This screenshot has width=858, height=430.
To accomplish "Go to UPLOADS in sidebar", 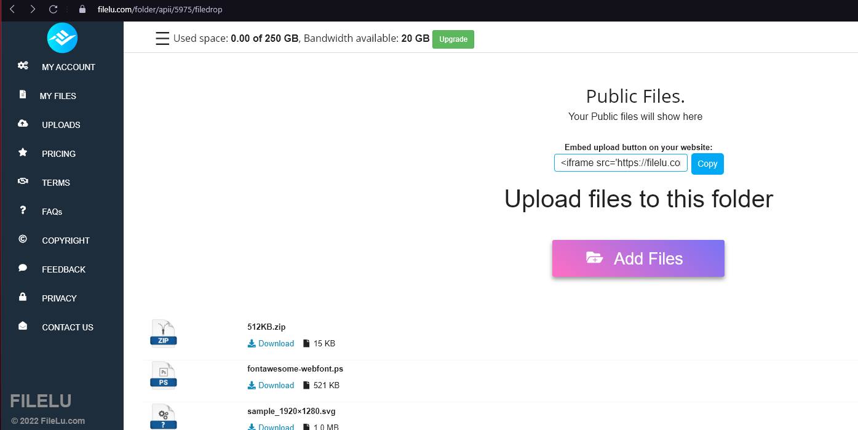I will (x=61, y=125).
